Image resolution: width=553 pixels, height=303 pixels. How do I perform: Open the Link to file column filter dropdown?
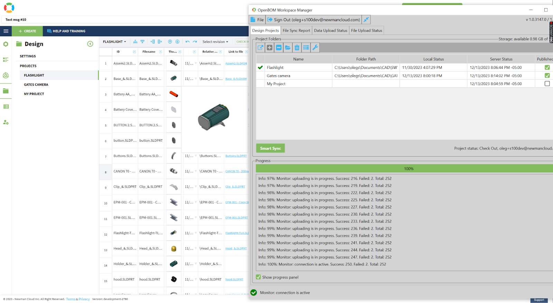click(x=246, y=52)
